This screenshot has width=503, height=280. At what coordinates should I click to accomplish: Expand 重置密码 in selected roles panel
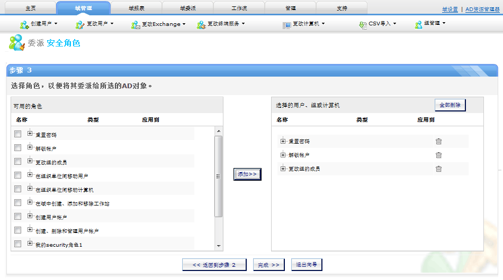[x=283, y=141]
